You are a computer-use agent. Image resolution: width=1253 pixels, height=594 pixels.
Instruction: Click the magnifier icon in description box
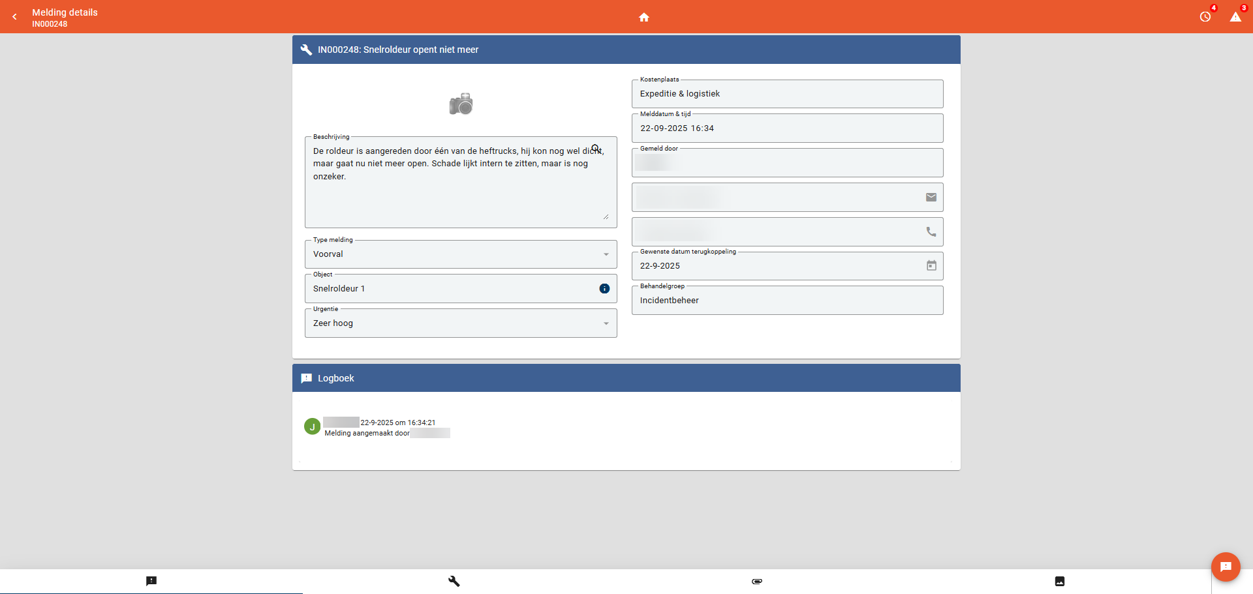point(595,149)
